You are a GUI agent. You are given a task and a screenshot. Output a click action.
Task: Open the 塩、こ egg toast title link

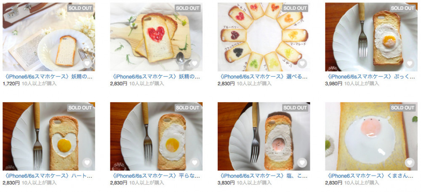coord(263,176)
